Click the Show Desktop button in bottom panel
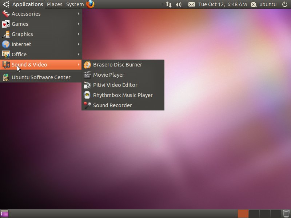This screenshot has height=218, width=291. pyautogui.click(x=4, y=214)
